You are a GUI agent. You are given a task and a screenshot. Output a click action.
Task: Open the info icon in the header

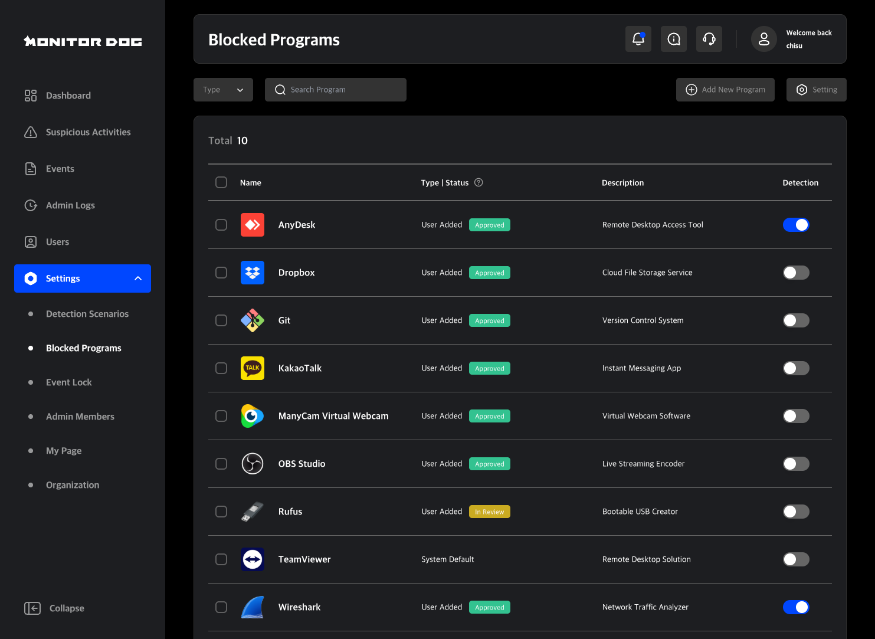pos(673,38)
